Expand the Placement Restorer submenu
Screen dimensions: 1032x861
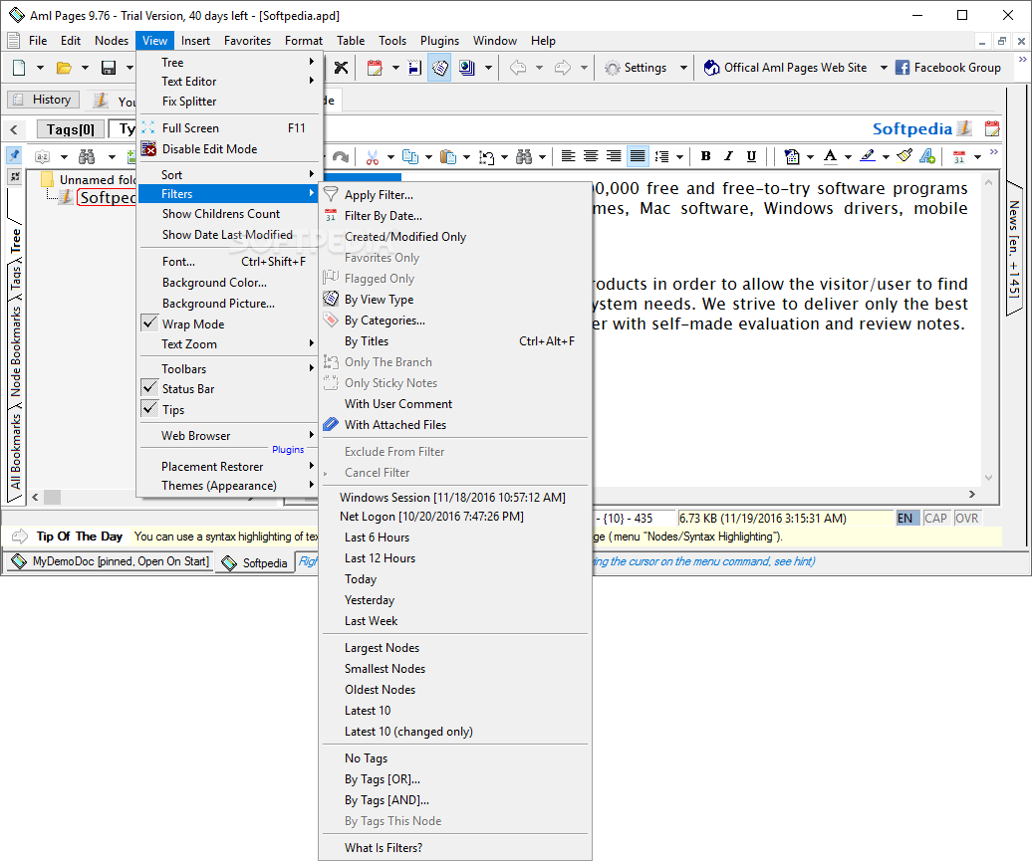(x=228, y=467)
